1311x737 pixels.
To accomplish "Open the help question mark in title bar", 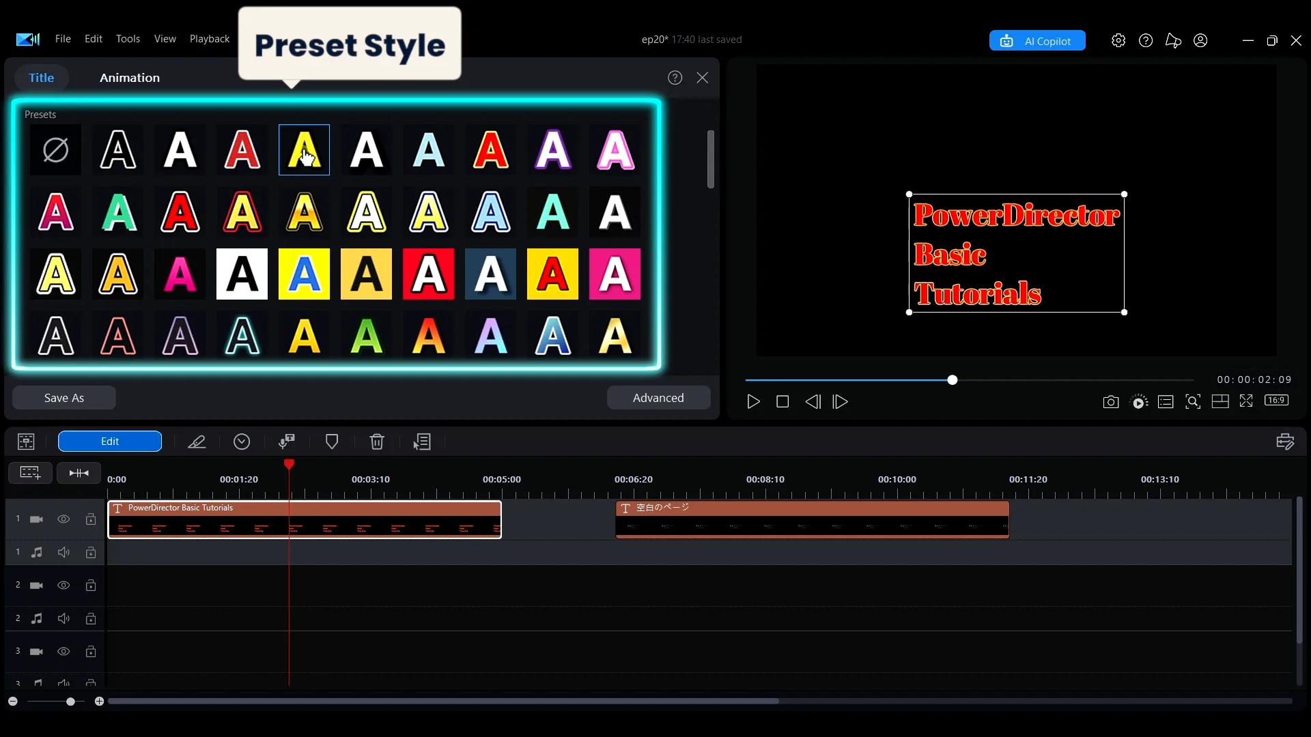I will click(1146, 41).
